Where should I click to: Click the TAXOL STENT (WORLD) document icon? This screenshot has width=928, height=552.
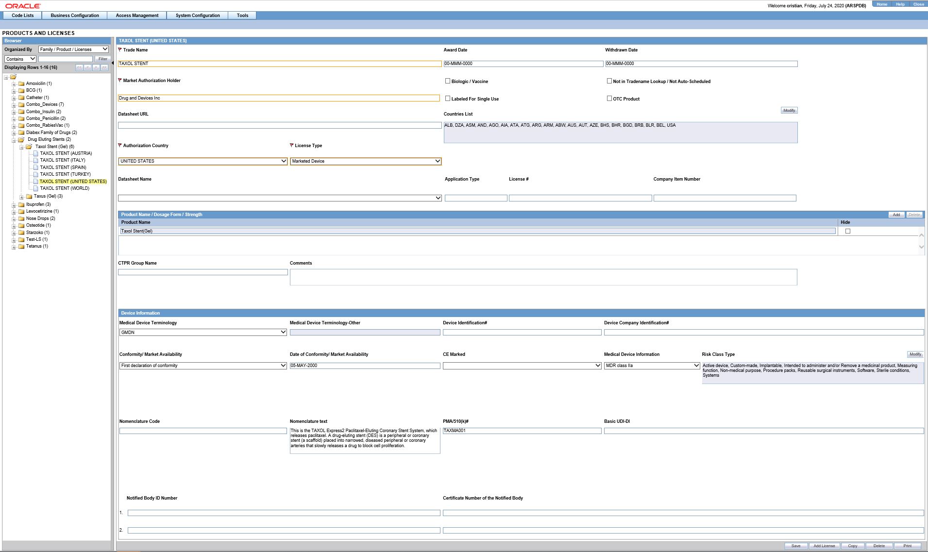pos(36,188)
